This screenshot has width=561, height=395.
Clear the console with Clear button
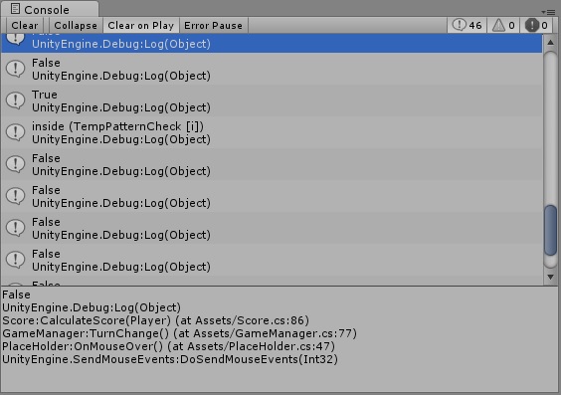24,26
